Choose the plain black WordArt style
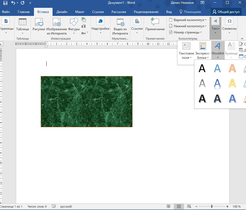This screenshot has height=210, width=246. tap(202, 68)
